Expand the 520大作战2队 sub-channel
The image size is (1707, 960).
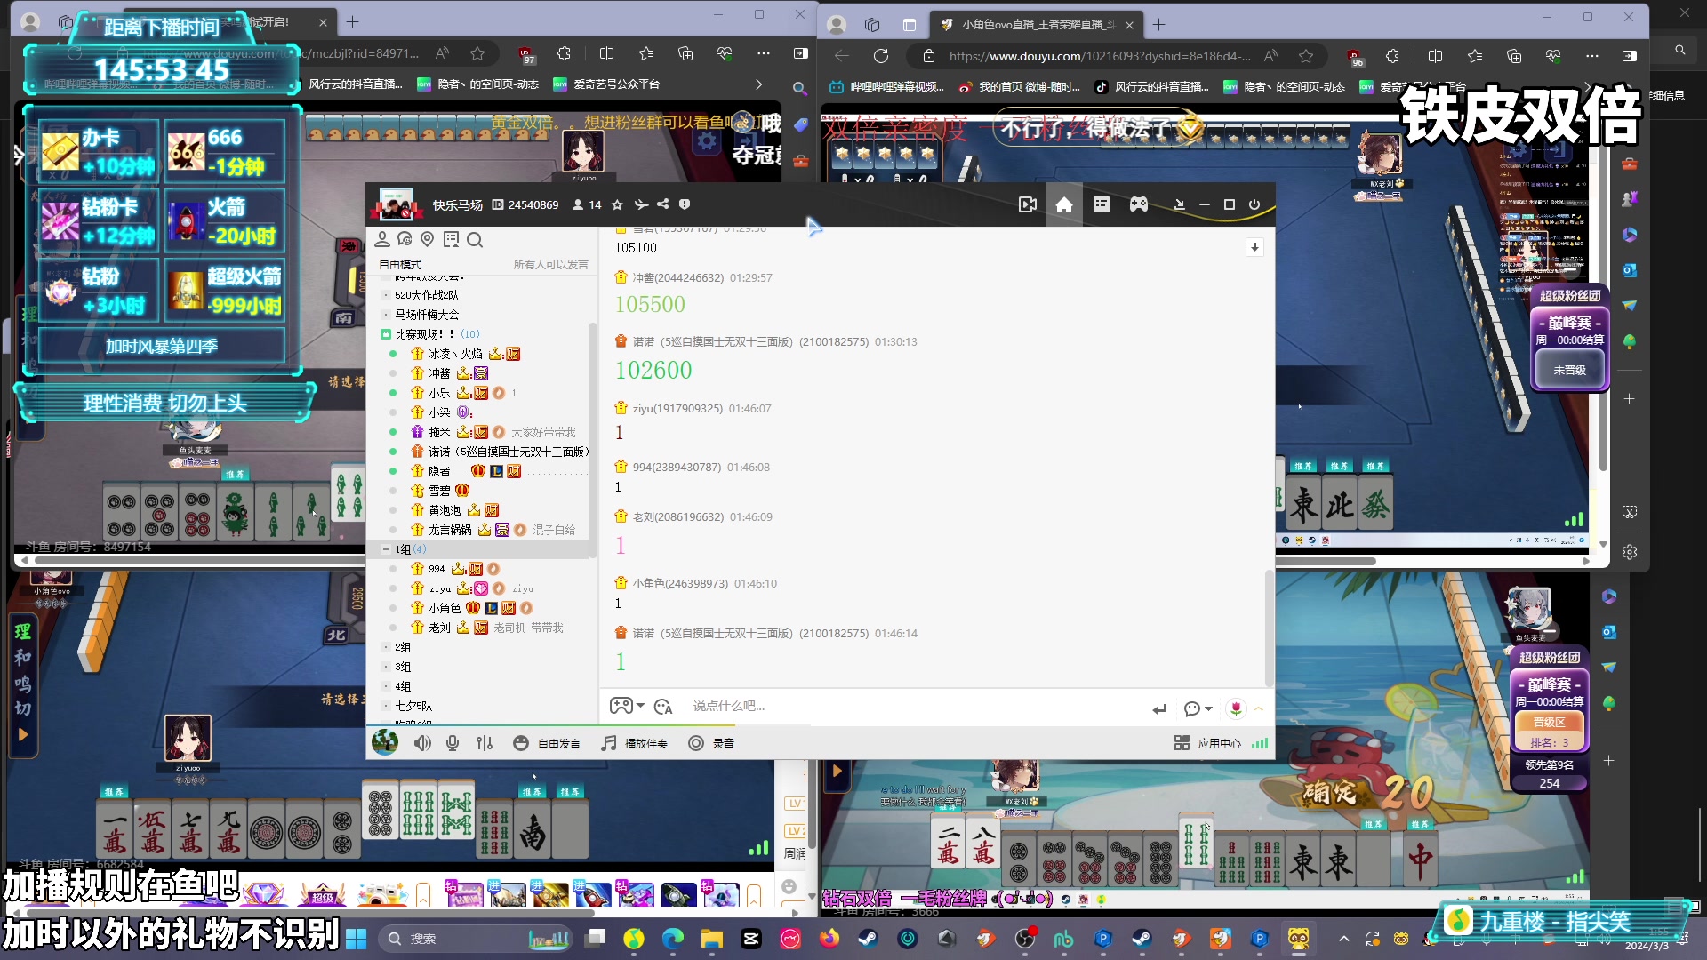point(386,295)
